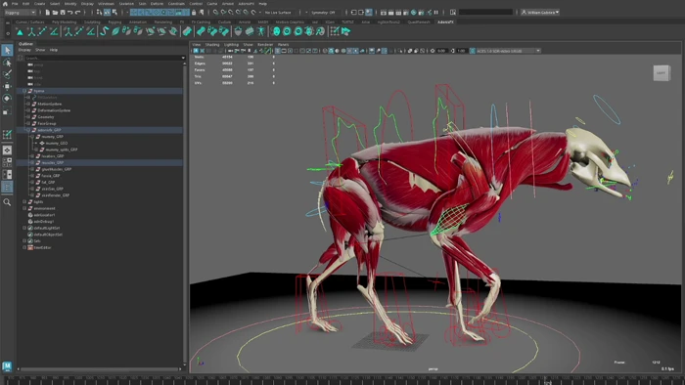Switch to the AdonisFX shelf tab
685x385 pixels.
click(445, 21)
